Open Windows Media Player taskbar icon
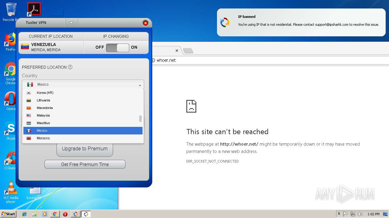The image size is (389, 218). tap(45, 214)
